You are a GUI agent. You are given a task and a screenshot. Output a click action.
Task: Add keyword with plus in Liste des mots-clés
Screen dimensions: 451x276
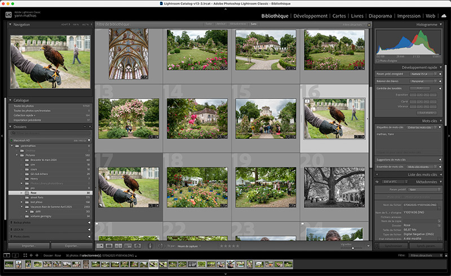[x=377, y=175]
